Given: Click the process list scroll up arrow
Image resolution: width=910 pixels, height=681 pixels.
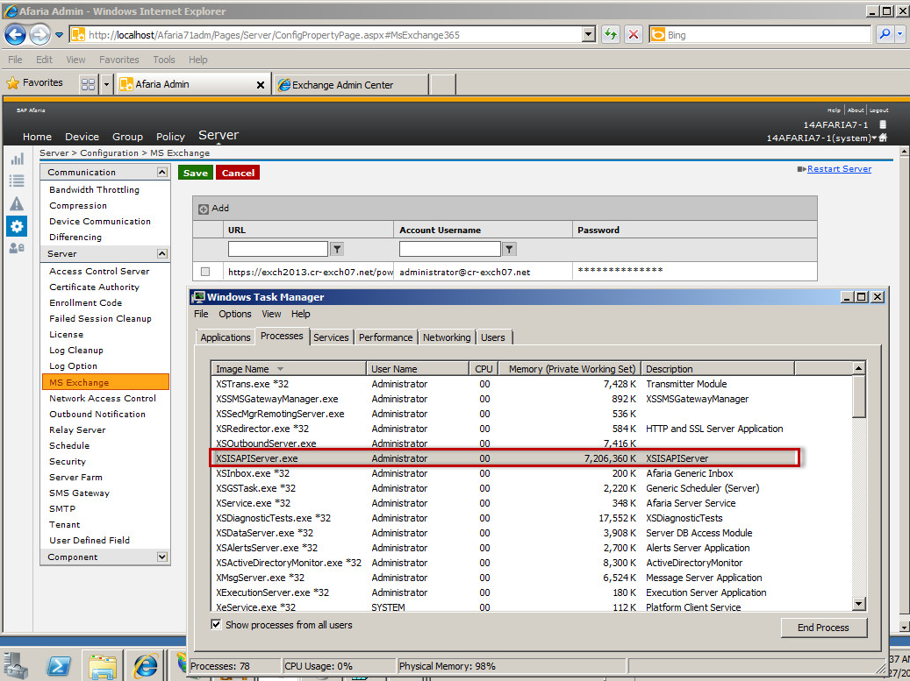Looking at the screenshot, I should point(859,368).
